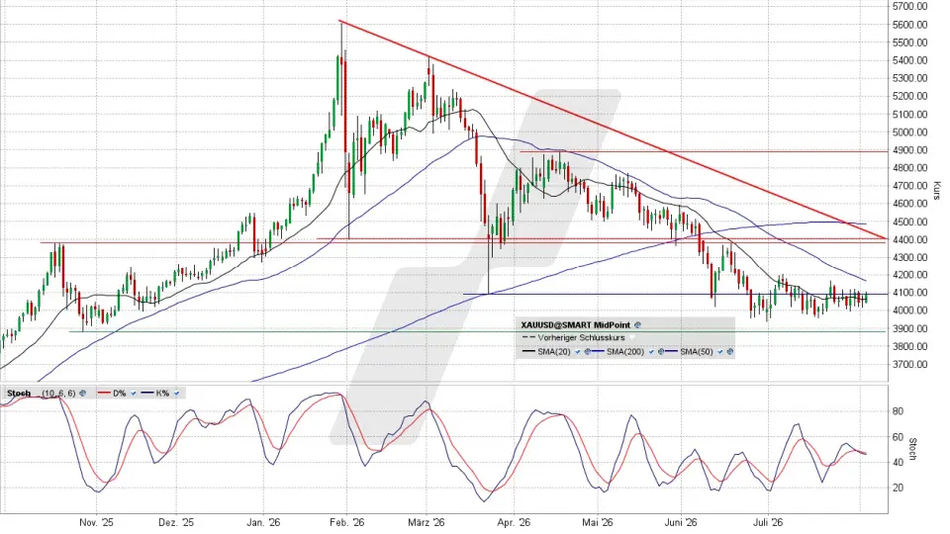This screenshot has height=534, width=950.
Task: Select the dark blue K% line swatch
Action: (147, 393)
